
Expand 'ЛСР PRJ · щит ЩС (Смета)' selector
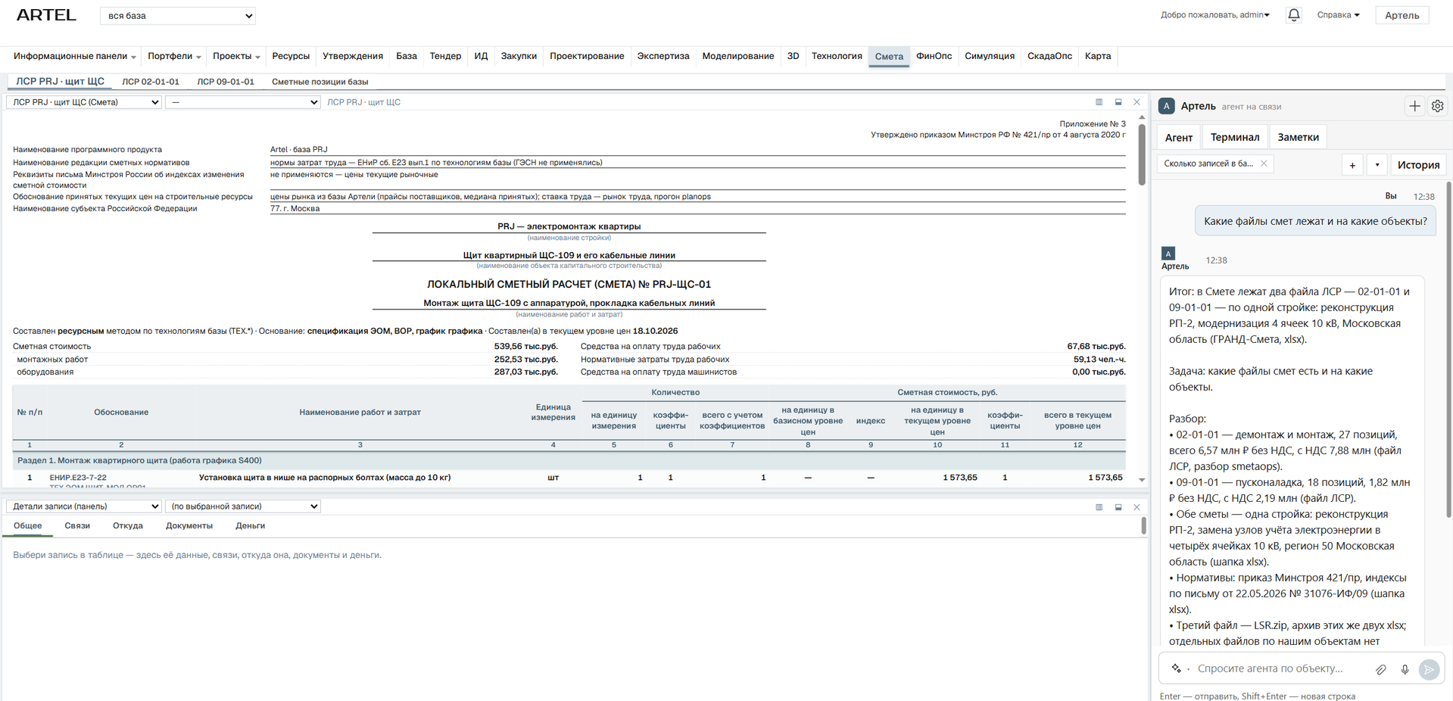[84, 102]
